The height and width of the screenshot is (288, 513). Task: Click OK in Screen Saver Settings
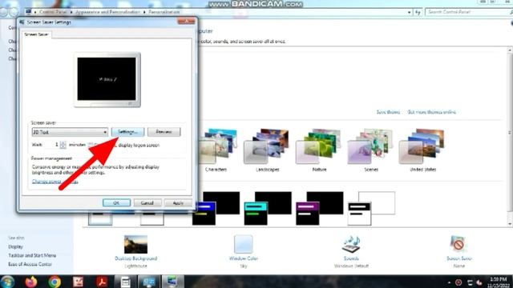pyautogui.click(x=116, y=202)
